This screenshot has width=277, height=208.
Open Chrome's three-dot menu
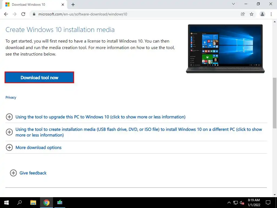(x=271, y=14)
